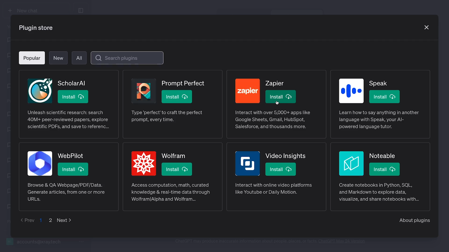Go to page 2 of plugins
449x252 pixels.
[x=51, y=220]
